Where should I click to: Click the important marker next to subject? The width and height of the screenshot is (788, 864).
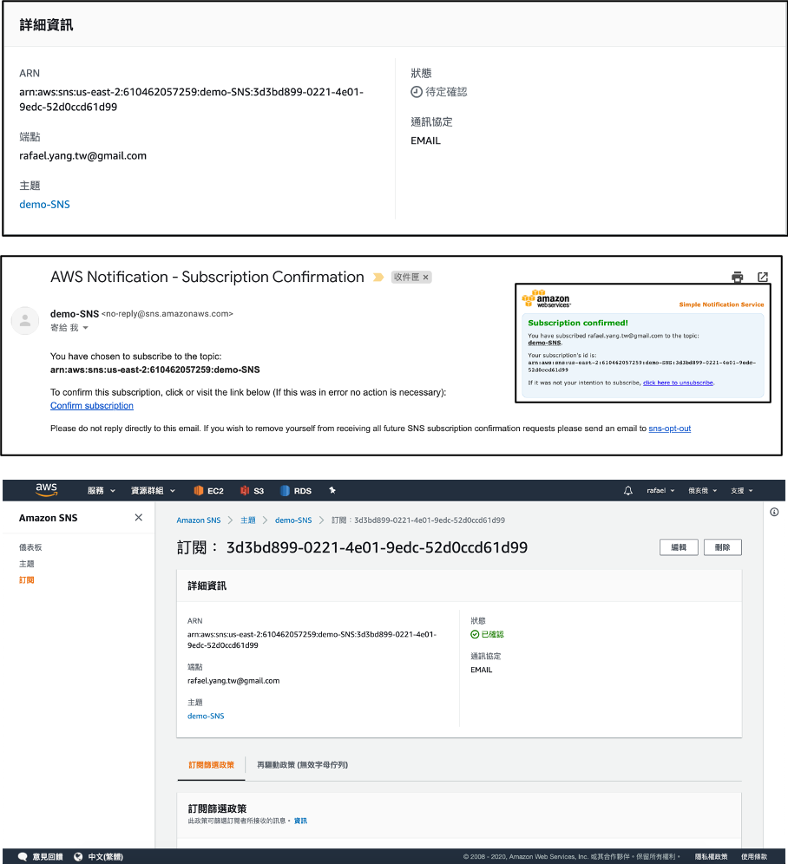click(x=378, y=278)
